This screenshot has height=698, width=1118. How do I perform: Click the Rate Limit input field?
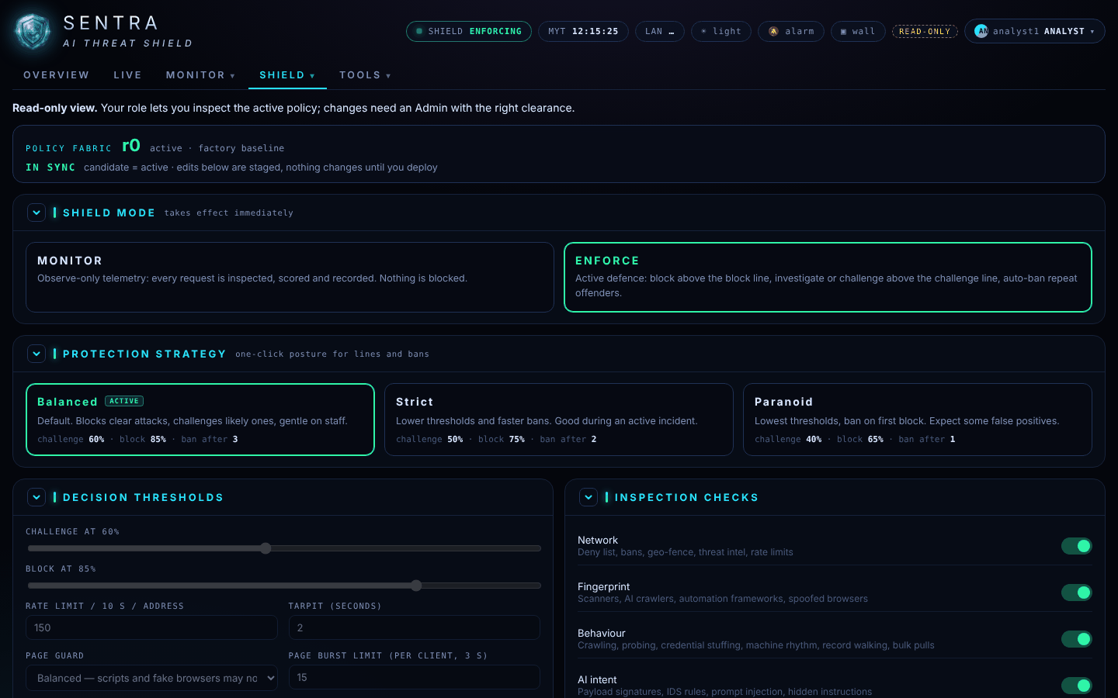coord(151,627)
